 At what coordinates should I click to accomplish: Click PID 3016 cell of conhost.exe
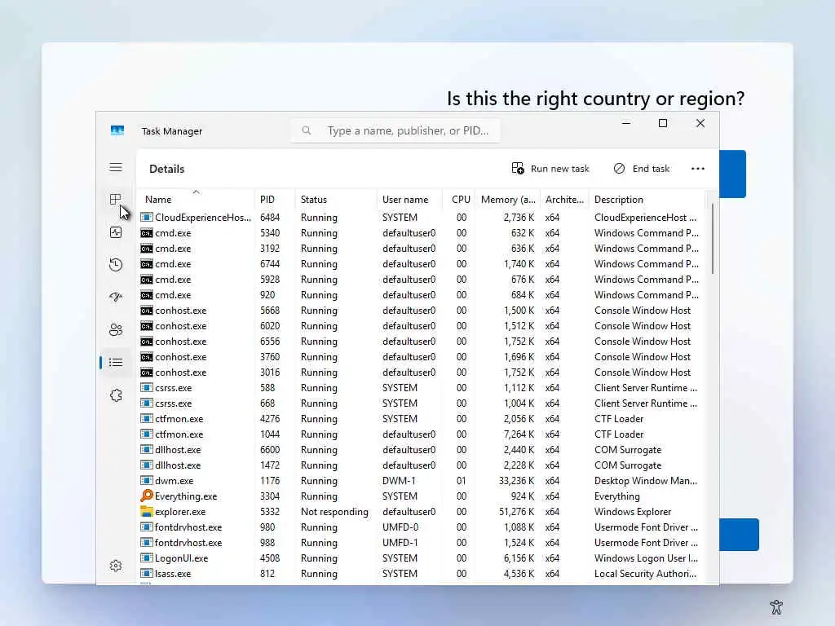(269, 372)
